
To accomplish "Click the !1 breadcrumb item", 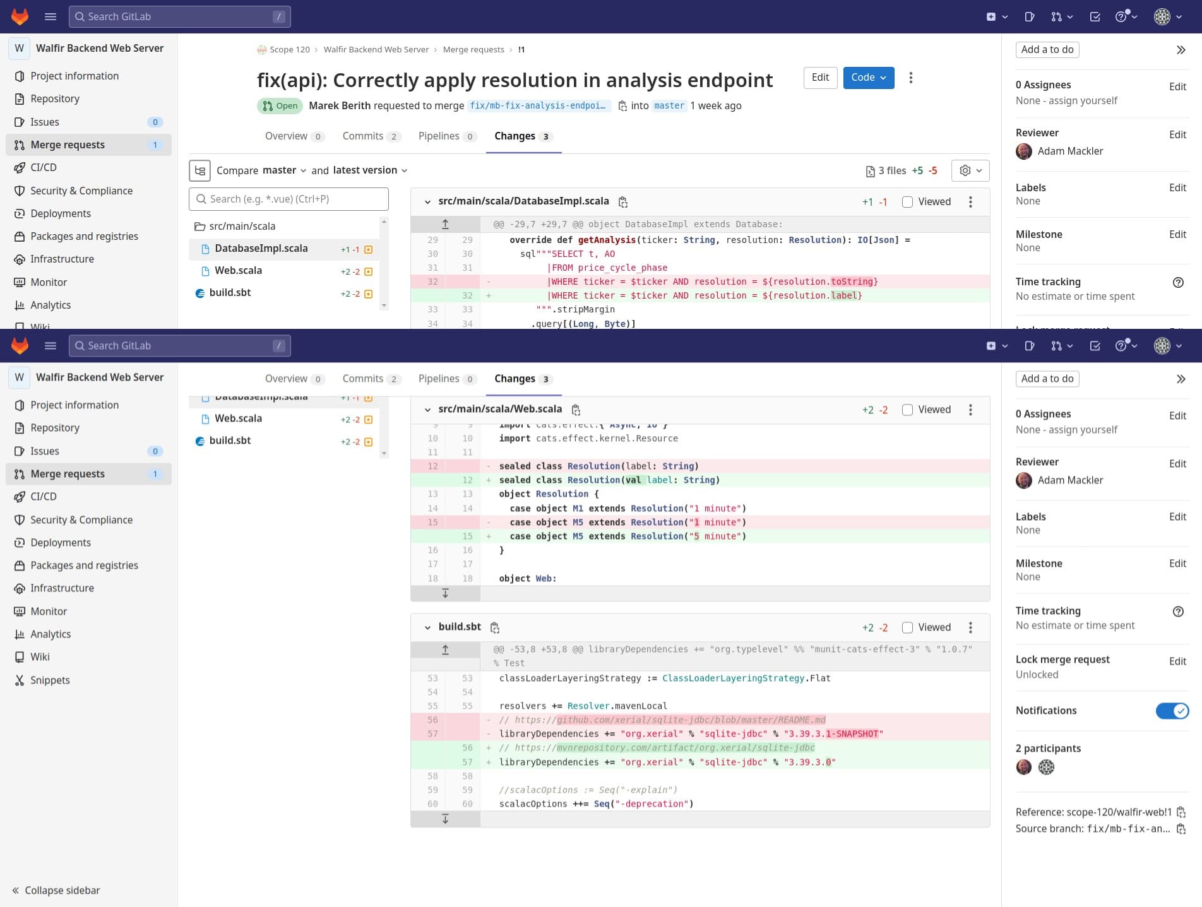I will point(521,50).
